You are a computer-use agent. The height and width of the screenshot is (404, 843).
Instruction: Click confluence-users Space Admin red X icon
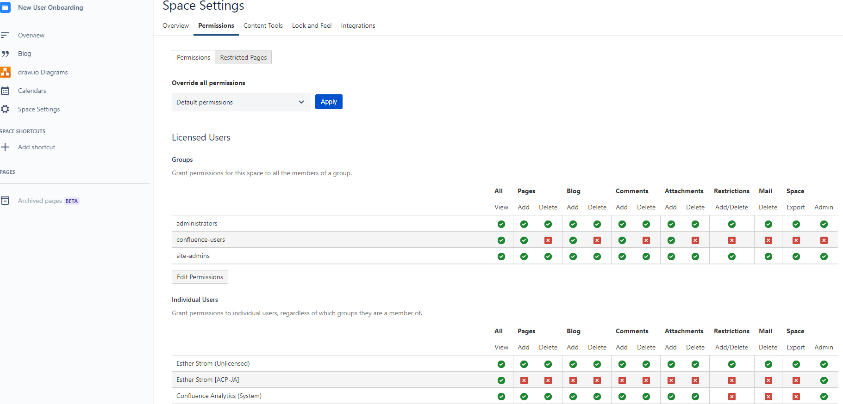pyautogui.click(x=824, y=240)
